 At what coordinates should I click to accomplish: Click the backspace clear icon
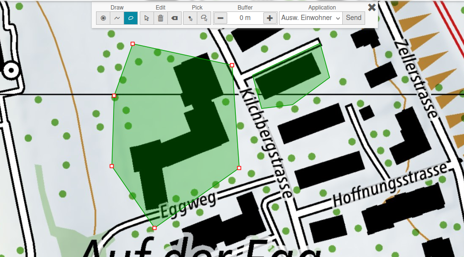(x=174, y=18)
